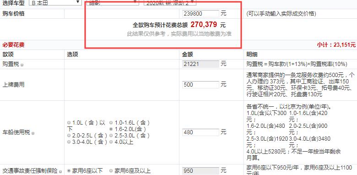Click the 全款购车预计花费总额 label
The image size is (357, 175).
click(x=160, y=25)
